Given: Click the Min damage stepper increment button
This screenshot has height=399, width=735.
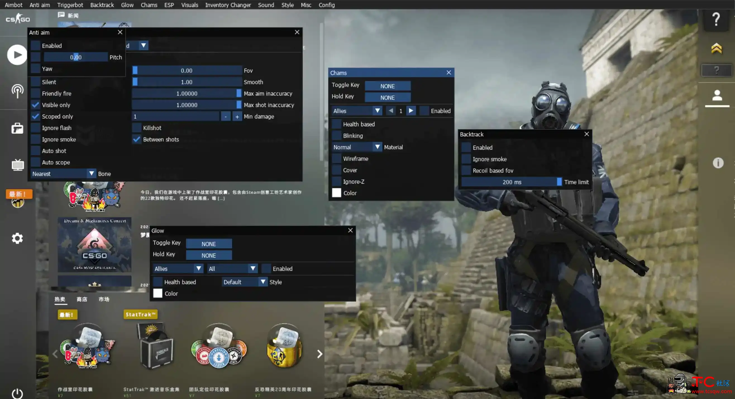Looking at the screenshot, I should (237, 116).
